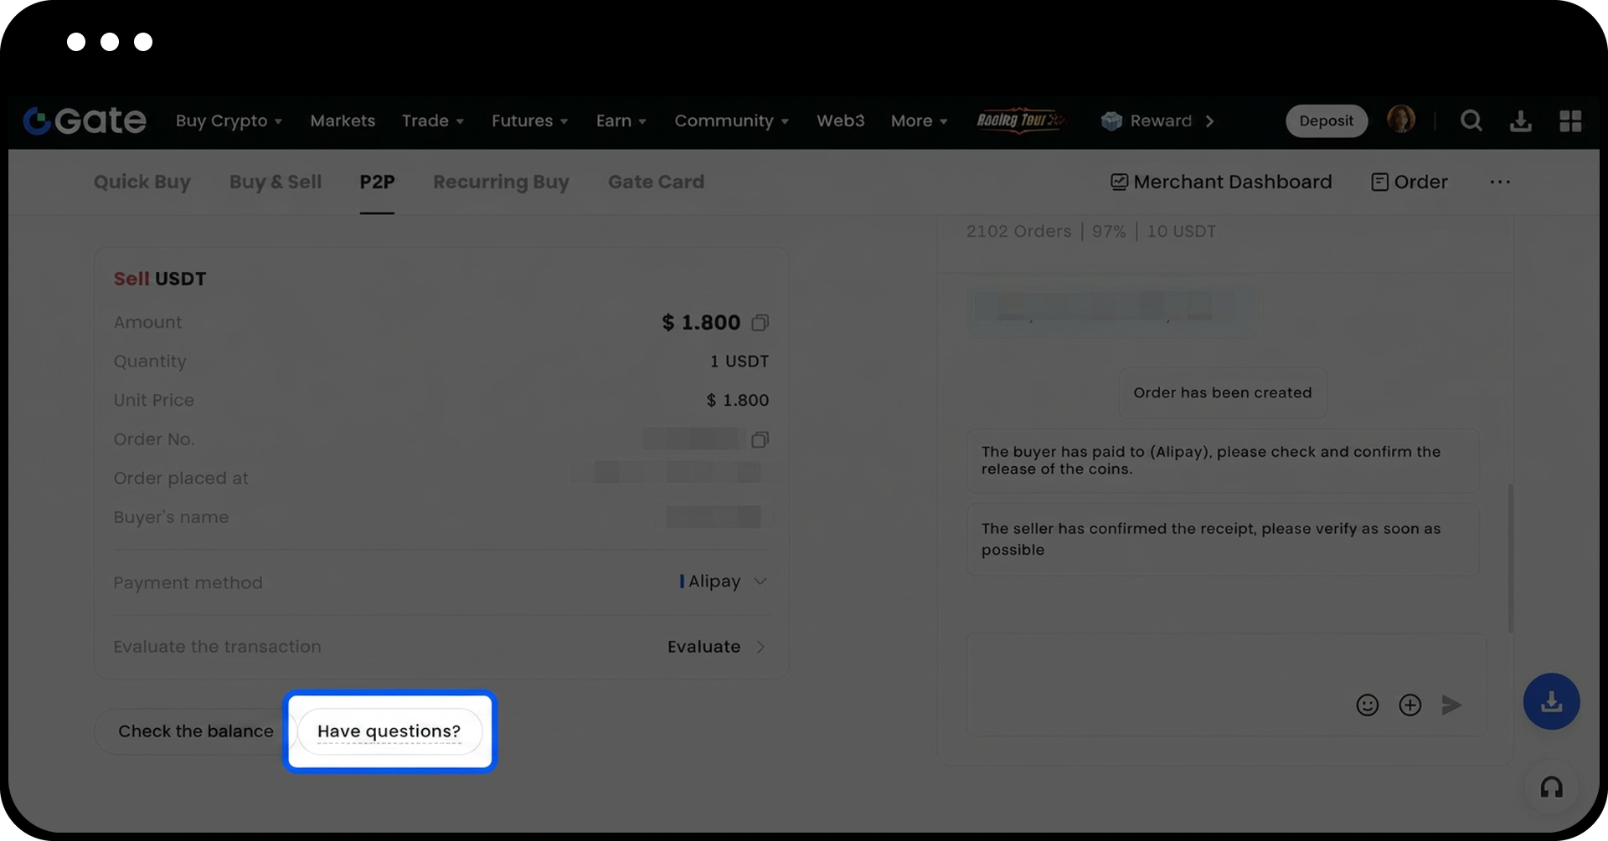Click the search magnifier icon
Viewport: 1608px width, 841px height.
coord(1471,121)
